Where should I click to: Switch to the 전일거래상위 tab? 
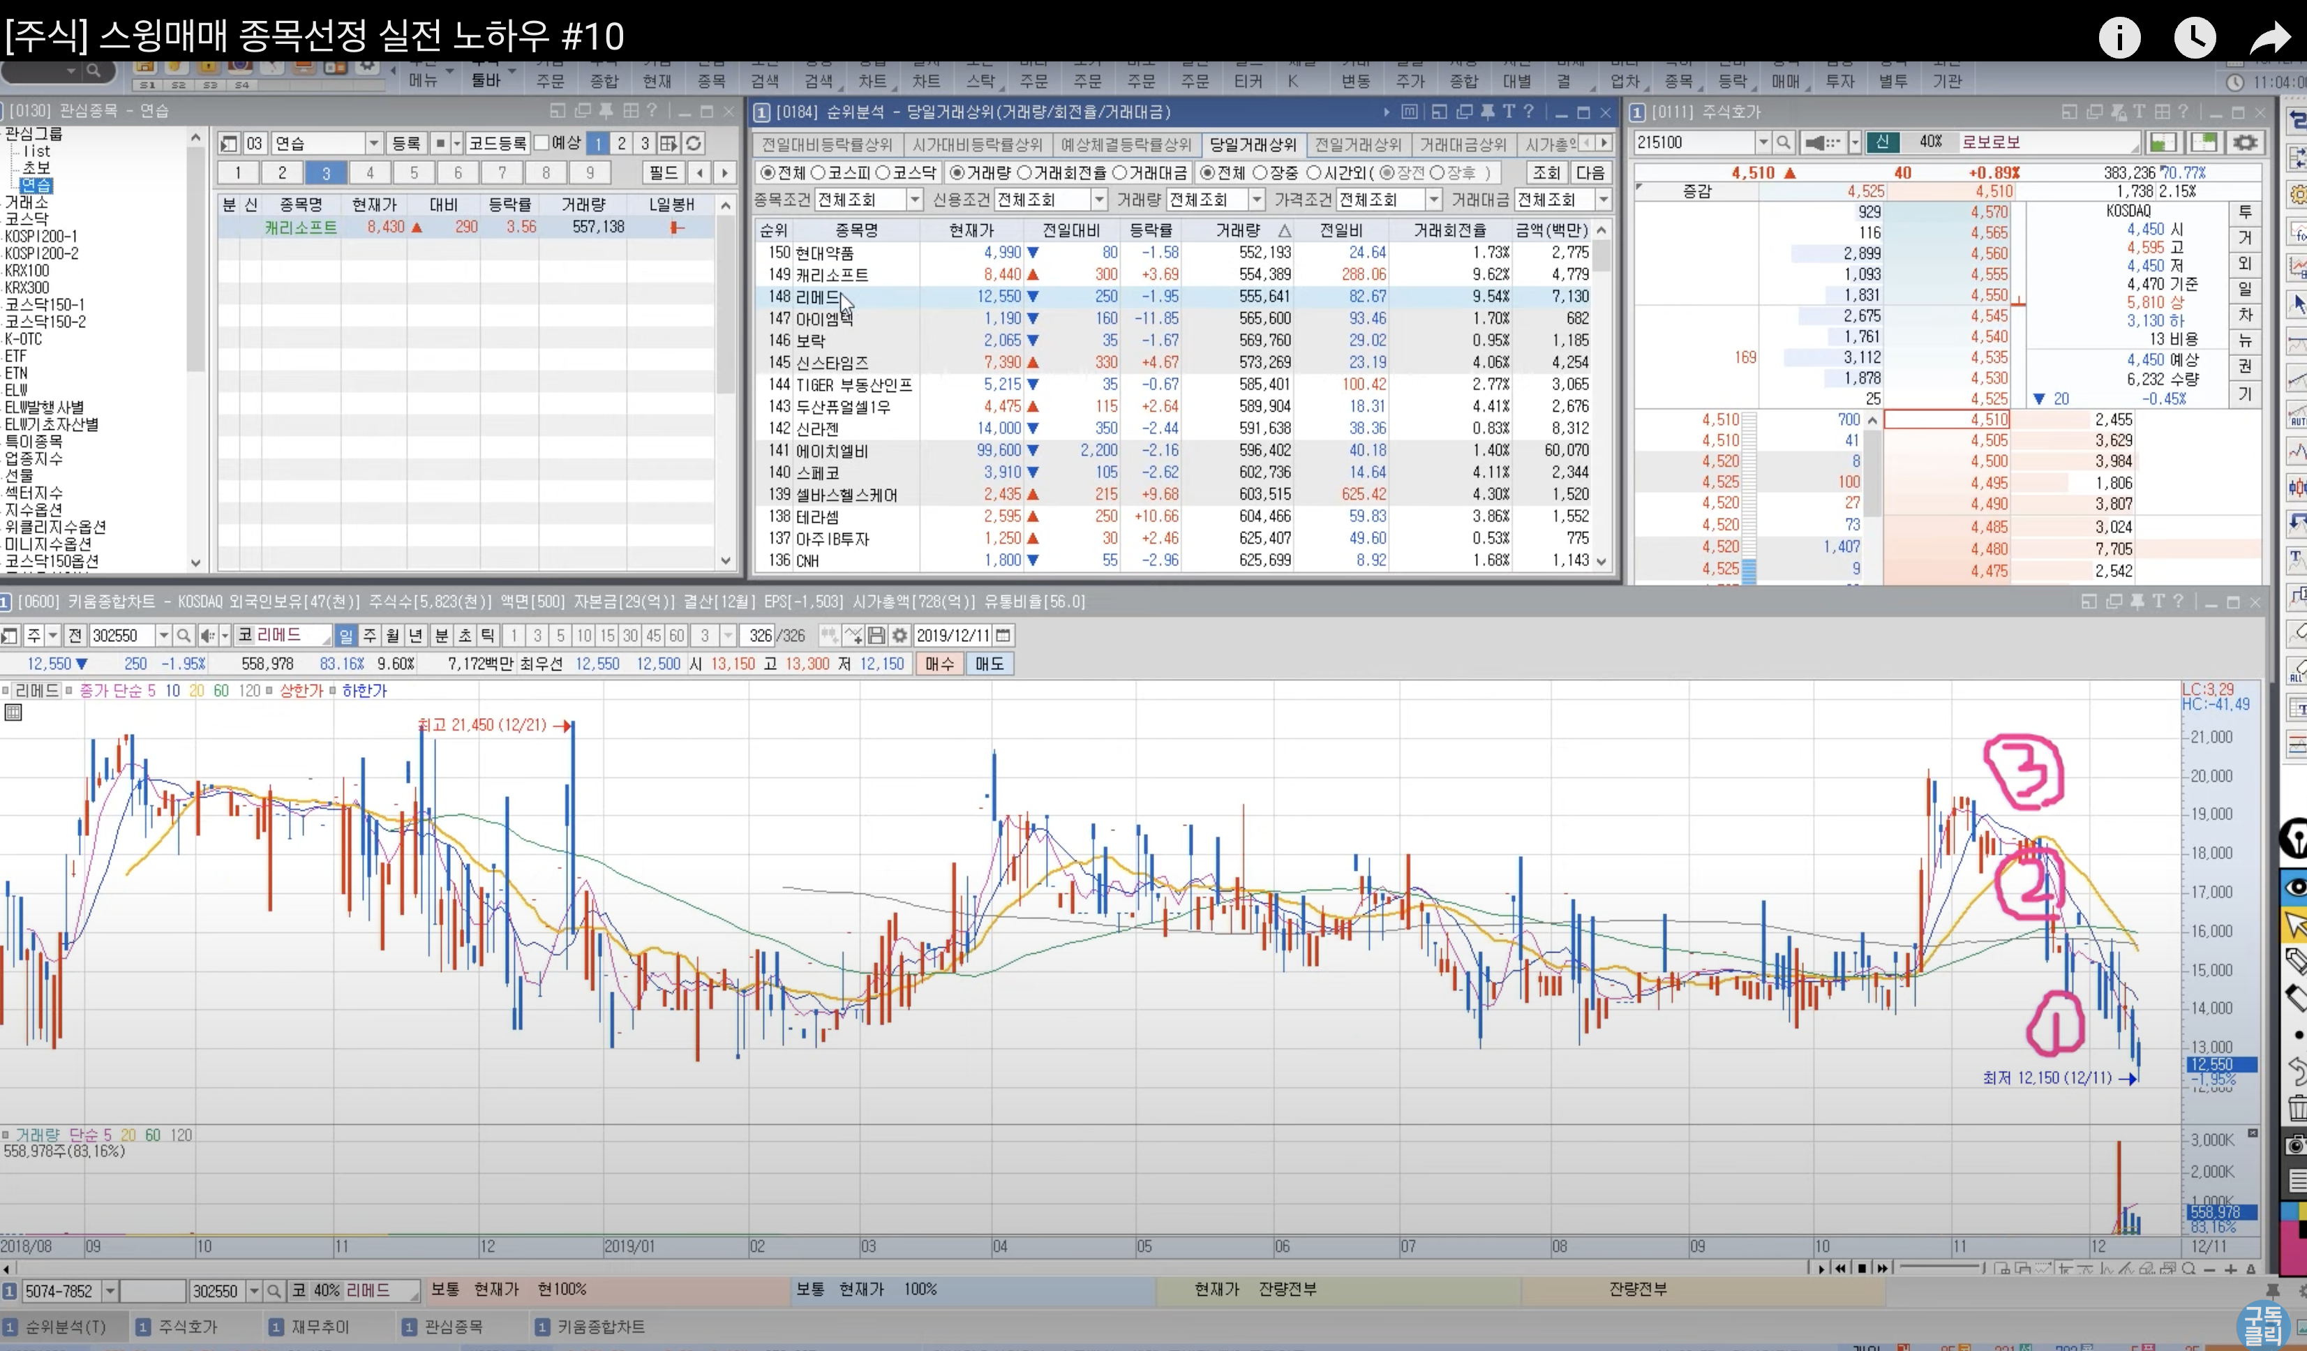pos(1358,144)
